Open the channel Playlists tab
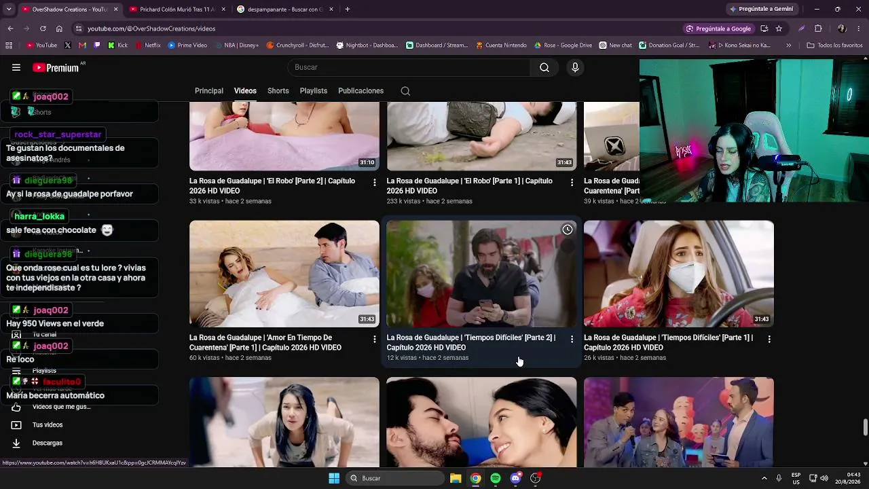The width and height of the screenshot is (869, 489). click(x=314, y=91)
